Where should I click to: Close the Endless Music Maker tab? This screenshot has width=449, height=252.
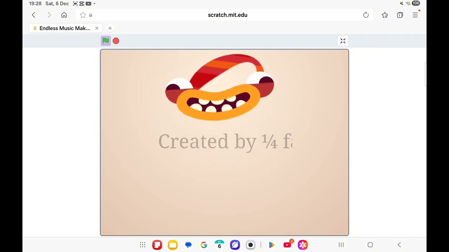tap(97, 28)
